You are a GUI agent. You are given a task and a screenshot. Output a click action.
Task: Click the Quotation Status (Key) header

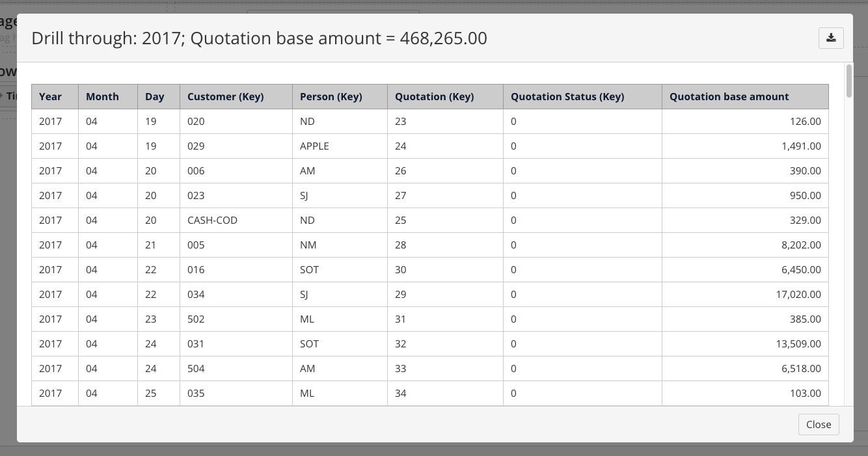[567, 96]
